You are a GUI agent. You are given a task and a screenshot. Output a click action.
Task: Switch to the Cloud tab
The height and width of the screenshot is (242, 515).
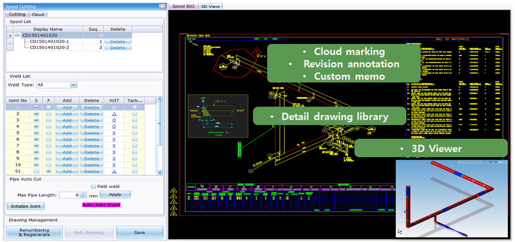38,14
